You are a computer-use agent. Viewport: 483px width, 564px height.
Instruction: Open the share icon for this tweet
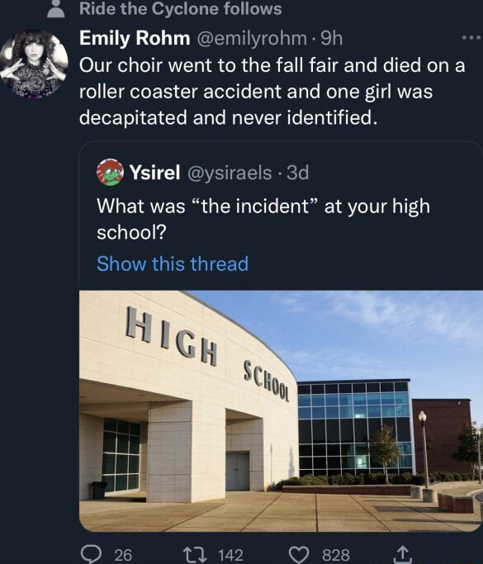[x=403, y=554]
